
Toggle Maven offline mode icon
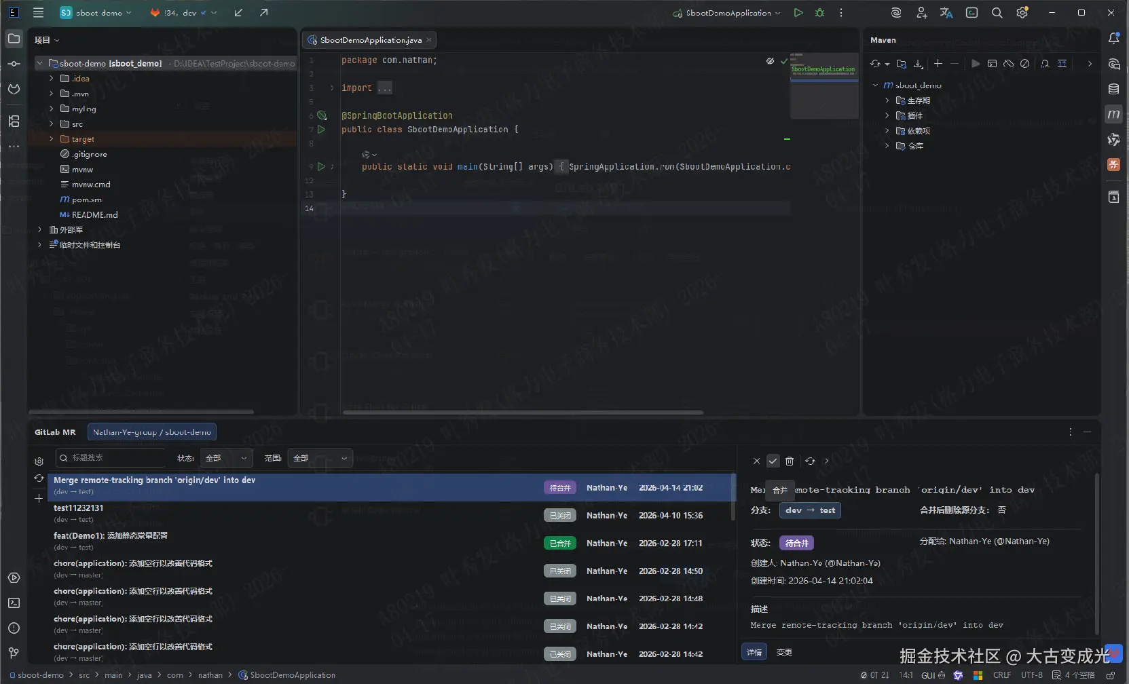point(1008,64)
